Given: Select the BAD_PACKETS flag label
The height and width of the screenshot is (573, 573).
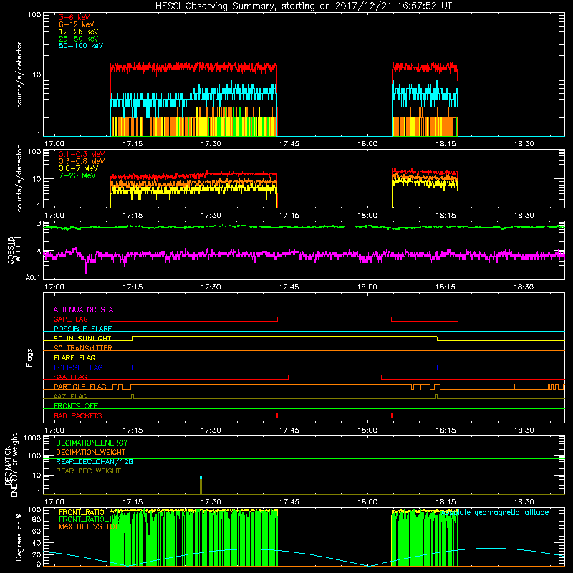Looking at the screenshot, I should click(78, 415).
